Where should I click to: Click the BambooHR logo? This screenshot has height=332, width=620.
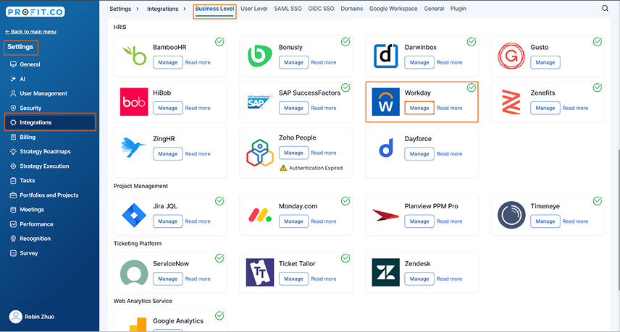click(x=135, y=56)
